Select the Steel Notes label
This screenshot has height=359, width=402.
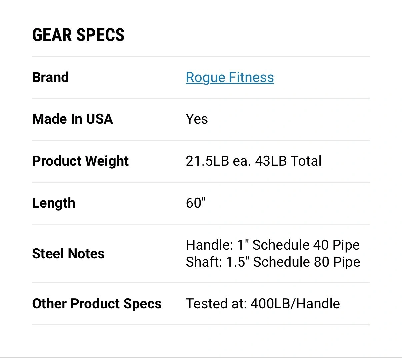click(68, 254)
